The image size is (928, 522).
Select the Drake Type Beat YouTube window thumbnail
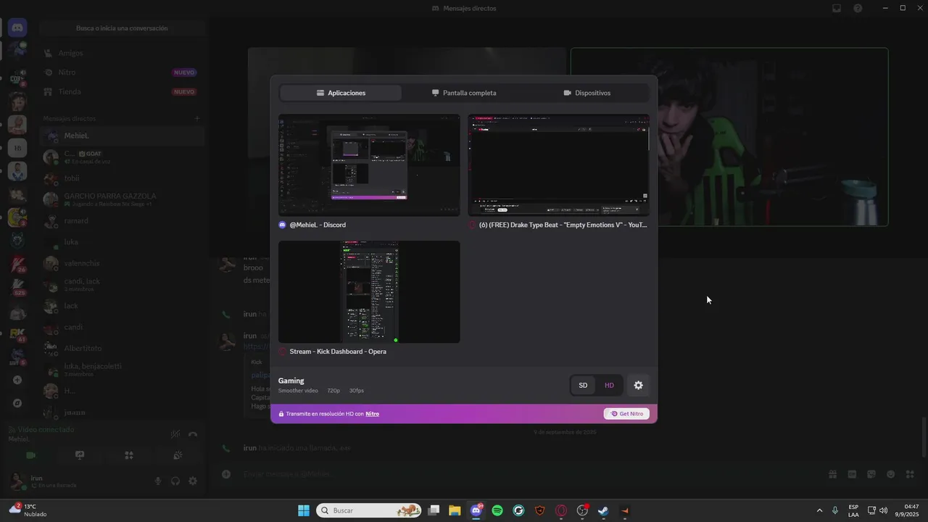[558, 165]
